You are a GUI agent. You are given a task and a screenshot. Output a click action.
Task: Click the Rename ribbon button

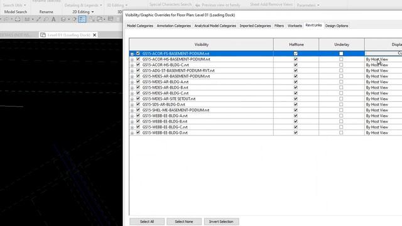click(x=46, y=12)
